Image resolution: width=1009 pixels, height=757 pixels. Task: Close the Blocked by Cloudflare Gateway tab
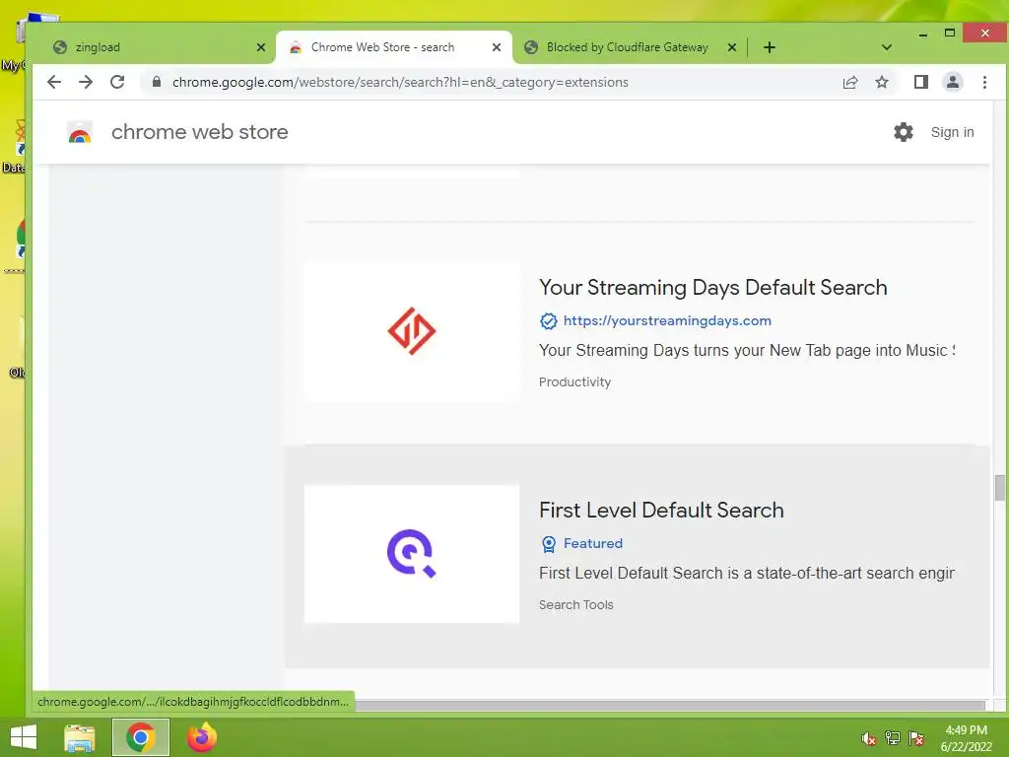732,47
